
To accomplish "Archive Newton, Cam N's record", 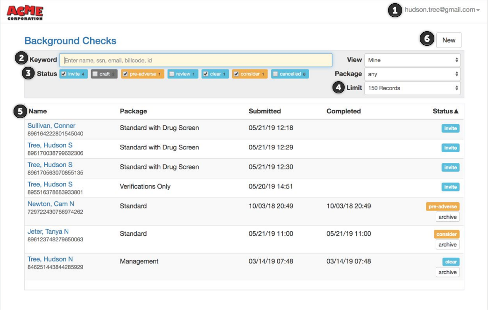I will [x=447, y=217].
